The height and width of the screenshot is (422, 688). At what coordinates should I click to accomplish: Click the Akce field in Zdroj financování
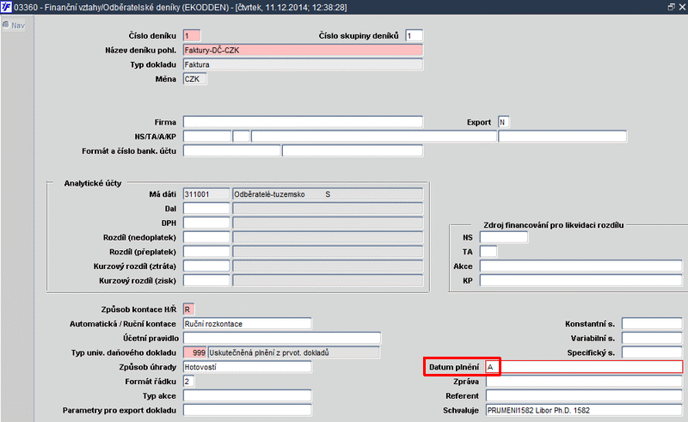(581, 266)
